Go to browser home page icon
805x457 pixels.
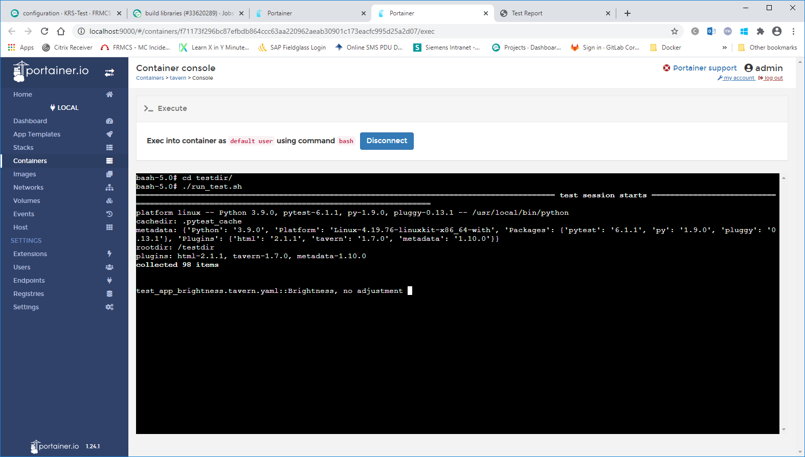61,31
